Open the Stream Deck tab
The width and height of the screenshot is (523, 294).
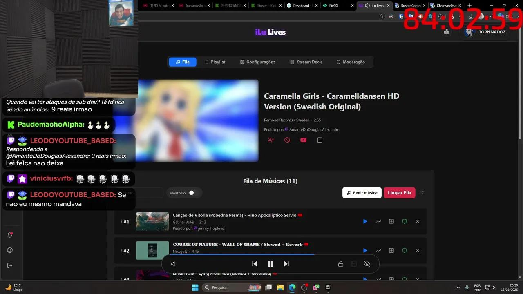pos(306,62)
